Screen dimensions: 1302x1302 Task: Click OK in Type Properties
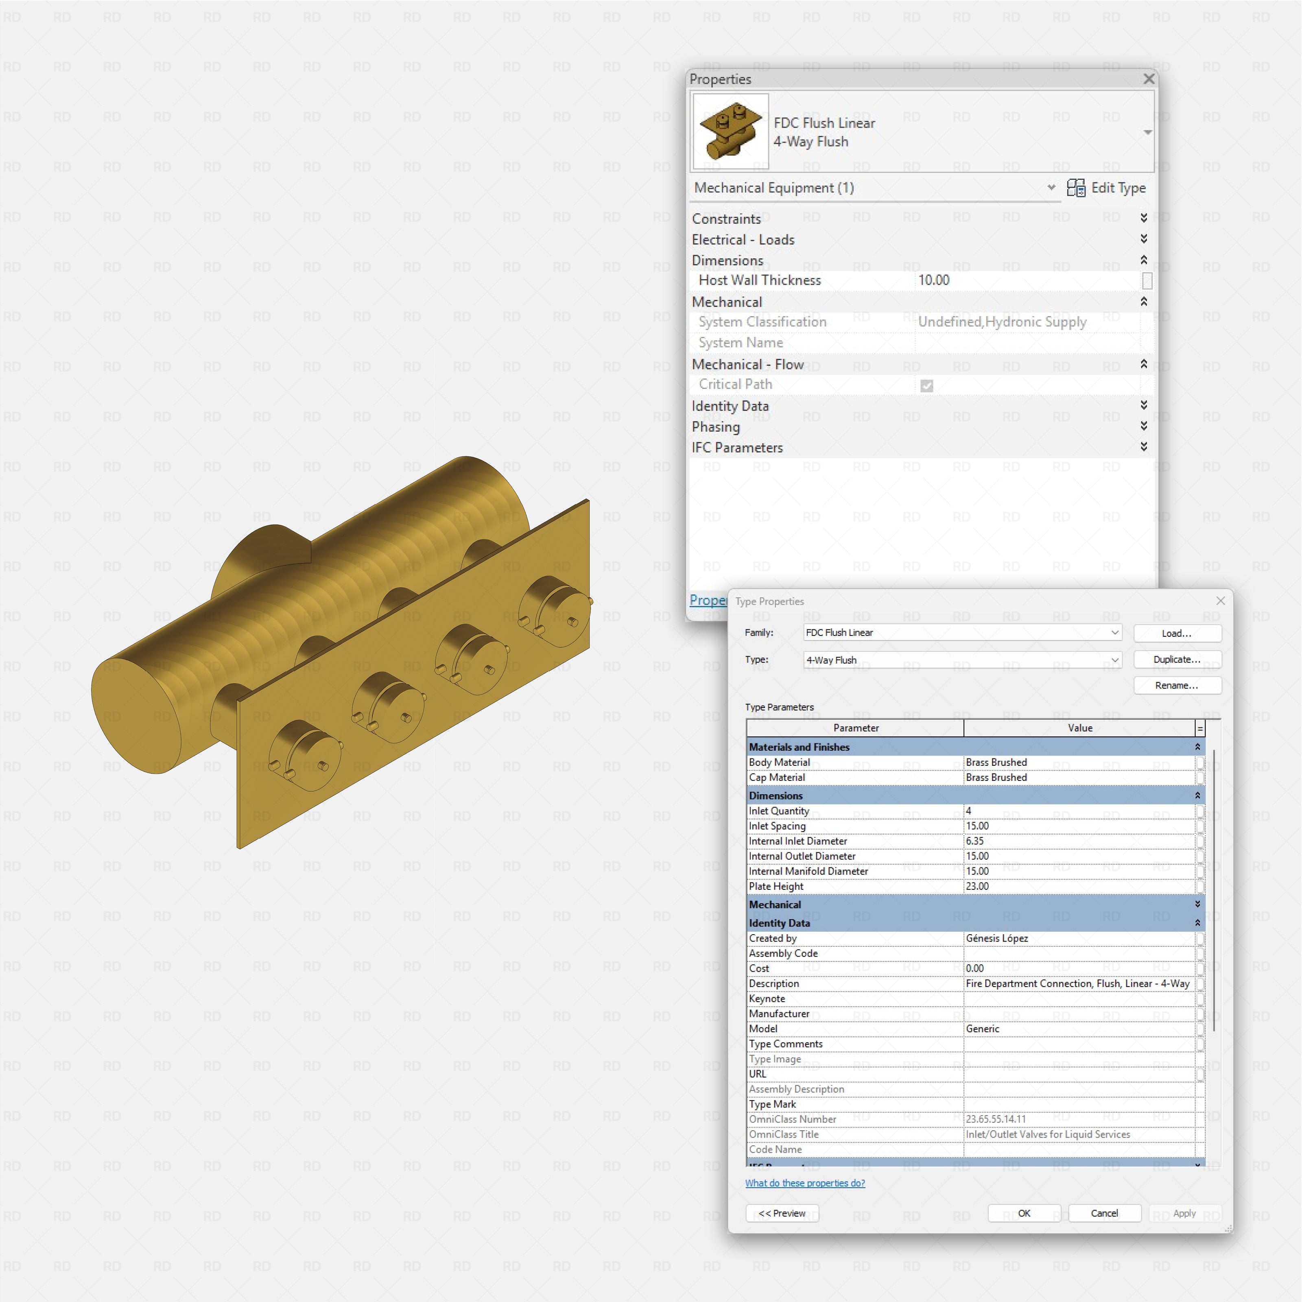tap(1024, 1213)
